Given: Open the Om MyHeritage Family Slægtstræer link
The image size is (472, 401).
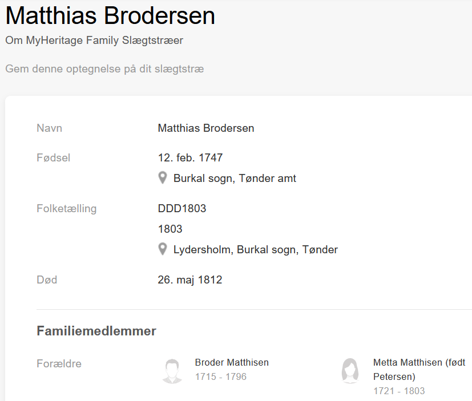Looking at the screenshot, I should click(94, 40).
